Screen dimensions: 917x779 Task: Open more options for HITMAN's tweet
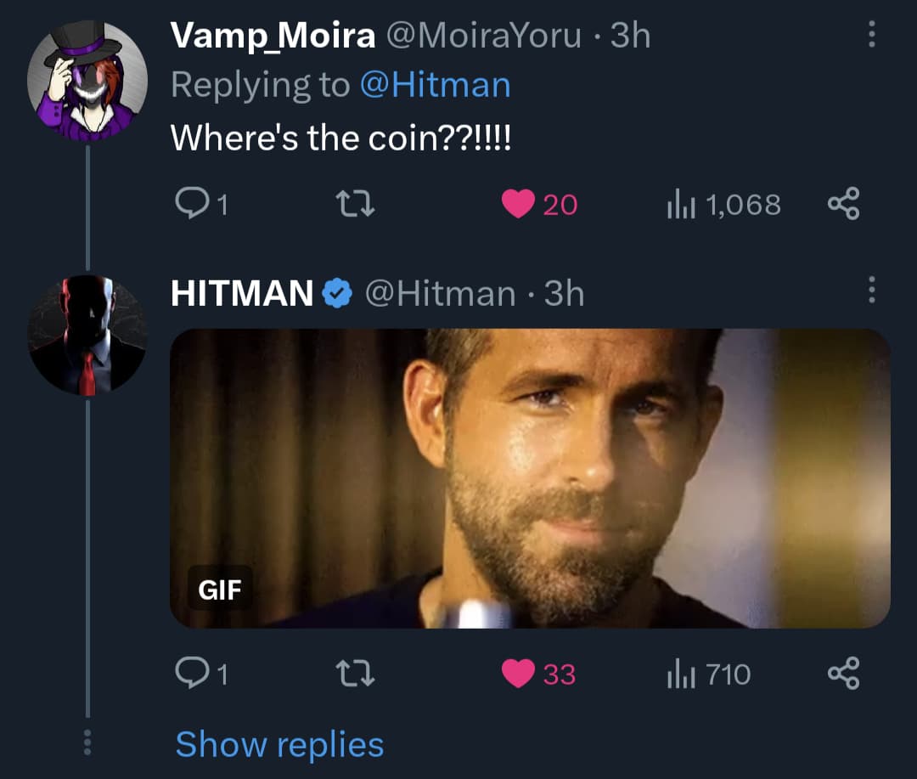[870, 293]
